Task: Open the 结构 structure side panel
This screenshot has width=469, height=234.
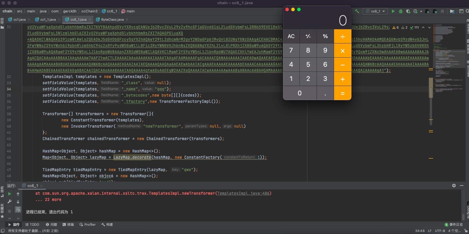Action: [x=2, y=191]
